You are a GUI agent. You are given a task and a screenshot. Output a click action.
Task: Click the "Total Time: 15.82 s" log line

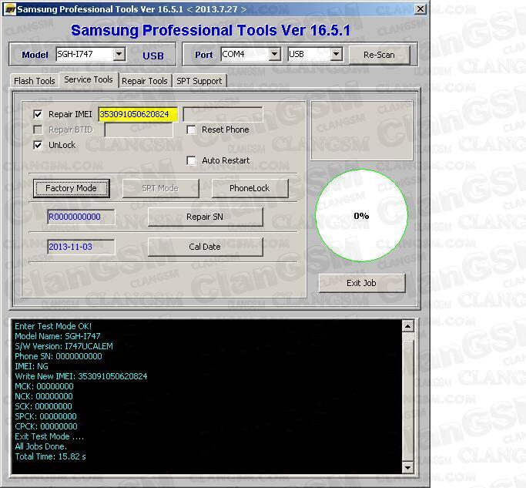pyautogui.click(x=50, y=456)
